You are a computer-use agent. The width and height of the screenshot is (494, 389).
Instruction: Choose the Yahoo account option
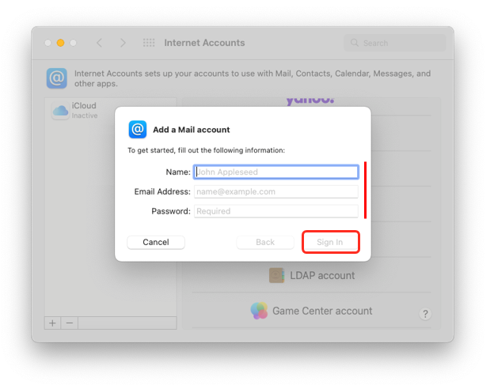(310, 101)
